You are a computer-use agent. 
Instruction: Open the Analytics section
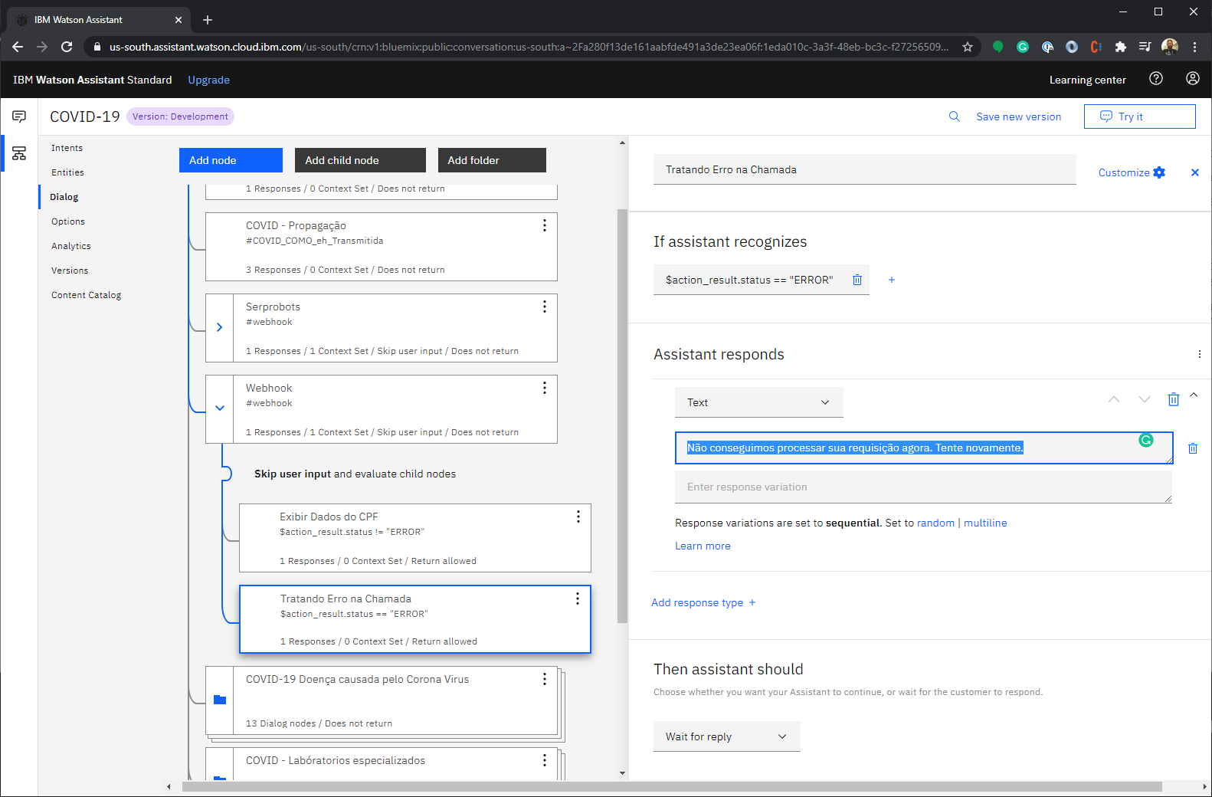coord(71,246)
